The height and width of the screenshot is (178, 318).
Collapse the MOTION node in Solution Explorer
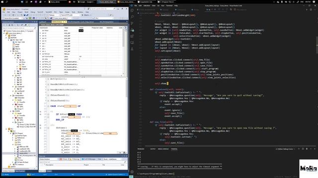(6, 38)
